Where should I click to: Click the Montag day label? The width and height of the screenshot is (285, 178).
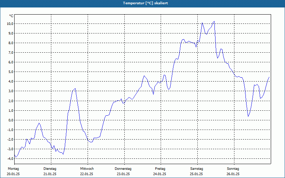pyautogui.click(x=13, y=169)
